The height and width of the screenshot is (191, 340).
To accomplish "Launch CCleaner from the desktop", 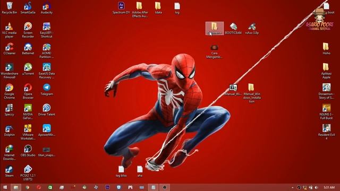I will (x=10, y=49).
